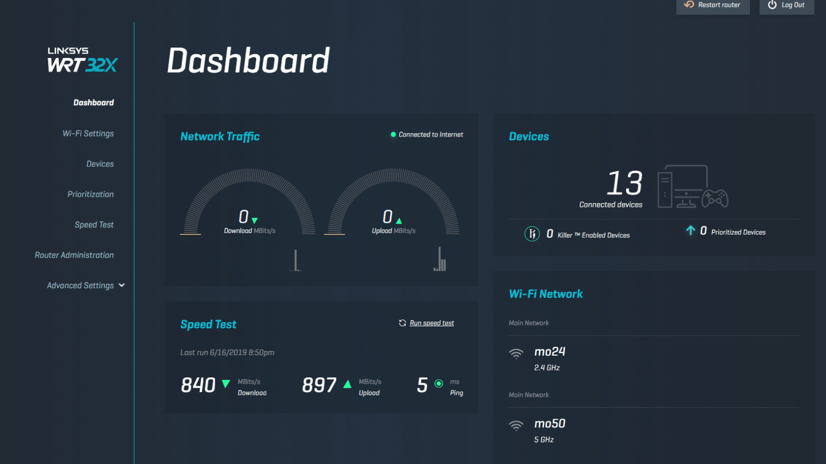Image resolution: width=826 pixels, height=464 pixels.
Task: Click the Ping target icon
Action: click(439, 384)
